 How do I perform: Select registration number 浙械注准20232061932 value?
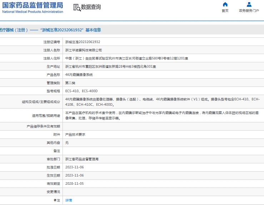(x=83, y=42)
